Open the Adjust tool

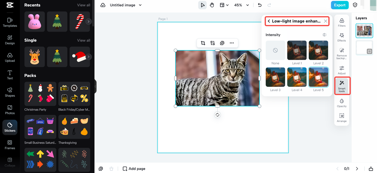pos(342,70)
